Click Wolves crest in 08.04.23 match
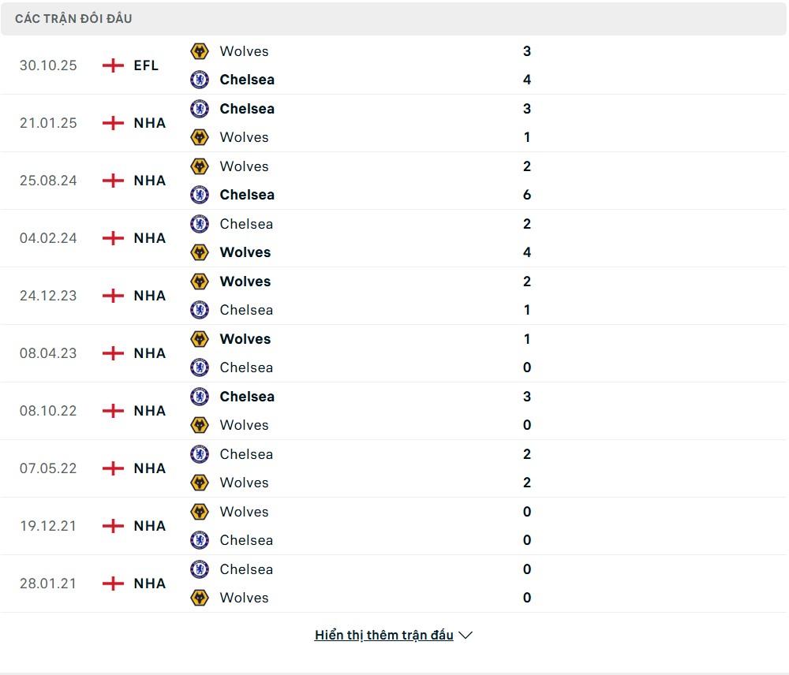The width and height of the screenshot is (789, 675). pos(200,339)
